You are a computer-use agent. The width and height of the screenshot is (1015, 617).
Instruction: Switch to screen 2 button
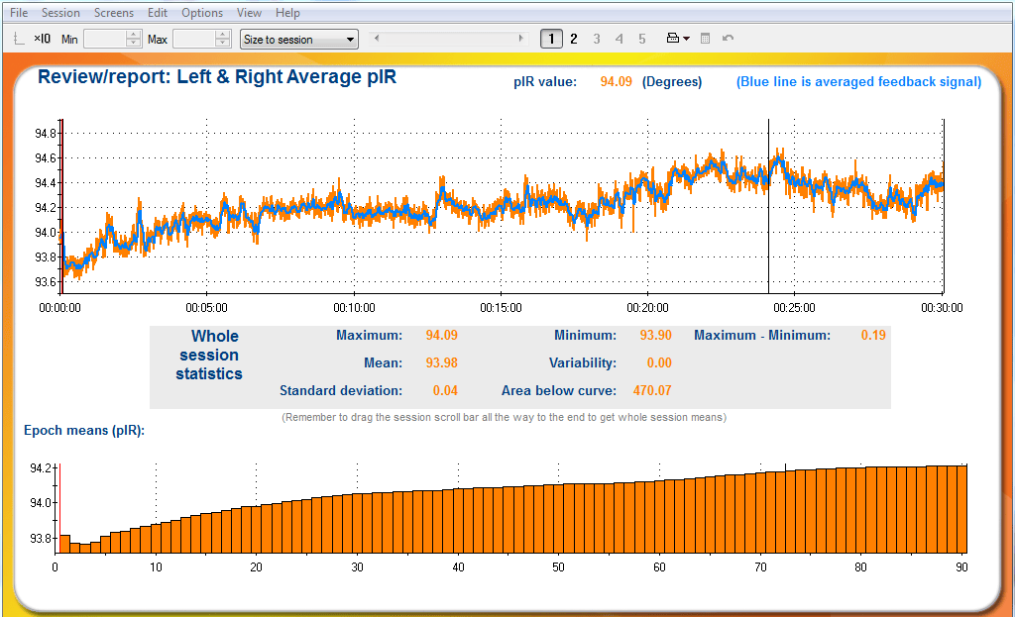pyautogui.click(x=574, y=39)
